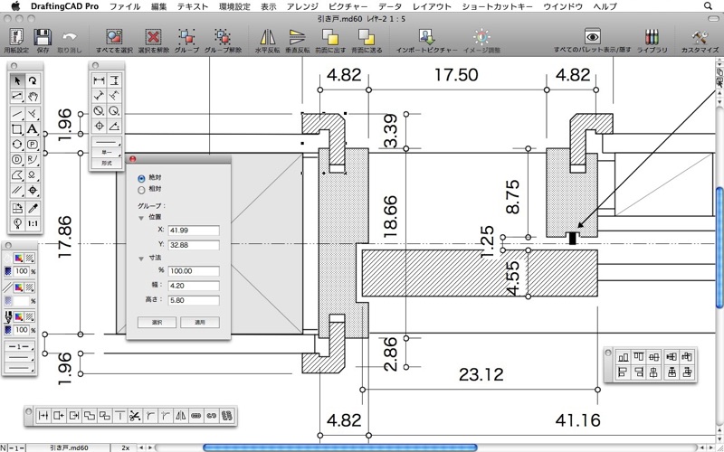Open the レイアウト menu
Viewport: 724px width, 452px height.
click(432, 6)
